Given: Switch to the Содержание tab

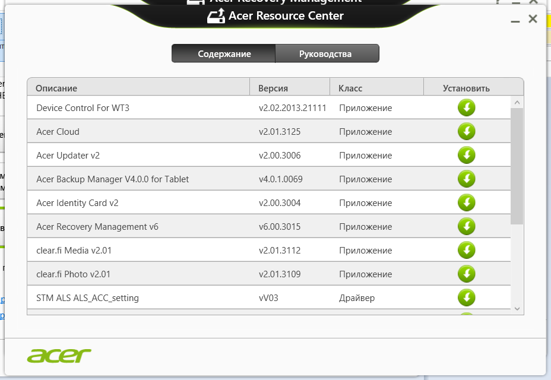Looking at the screenshot, I should [x=223, y=54].
